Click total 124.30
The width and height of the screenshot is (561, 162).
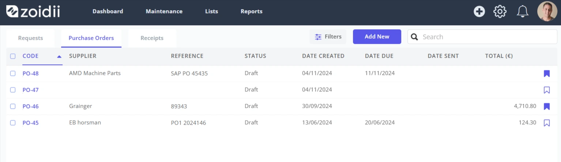coord(527,123)
